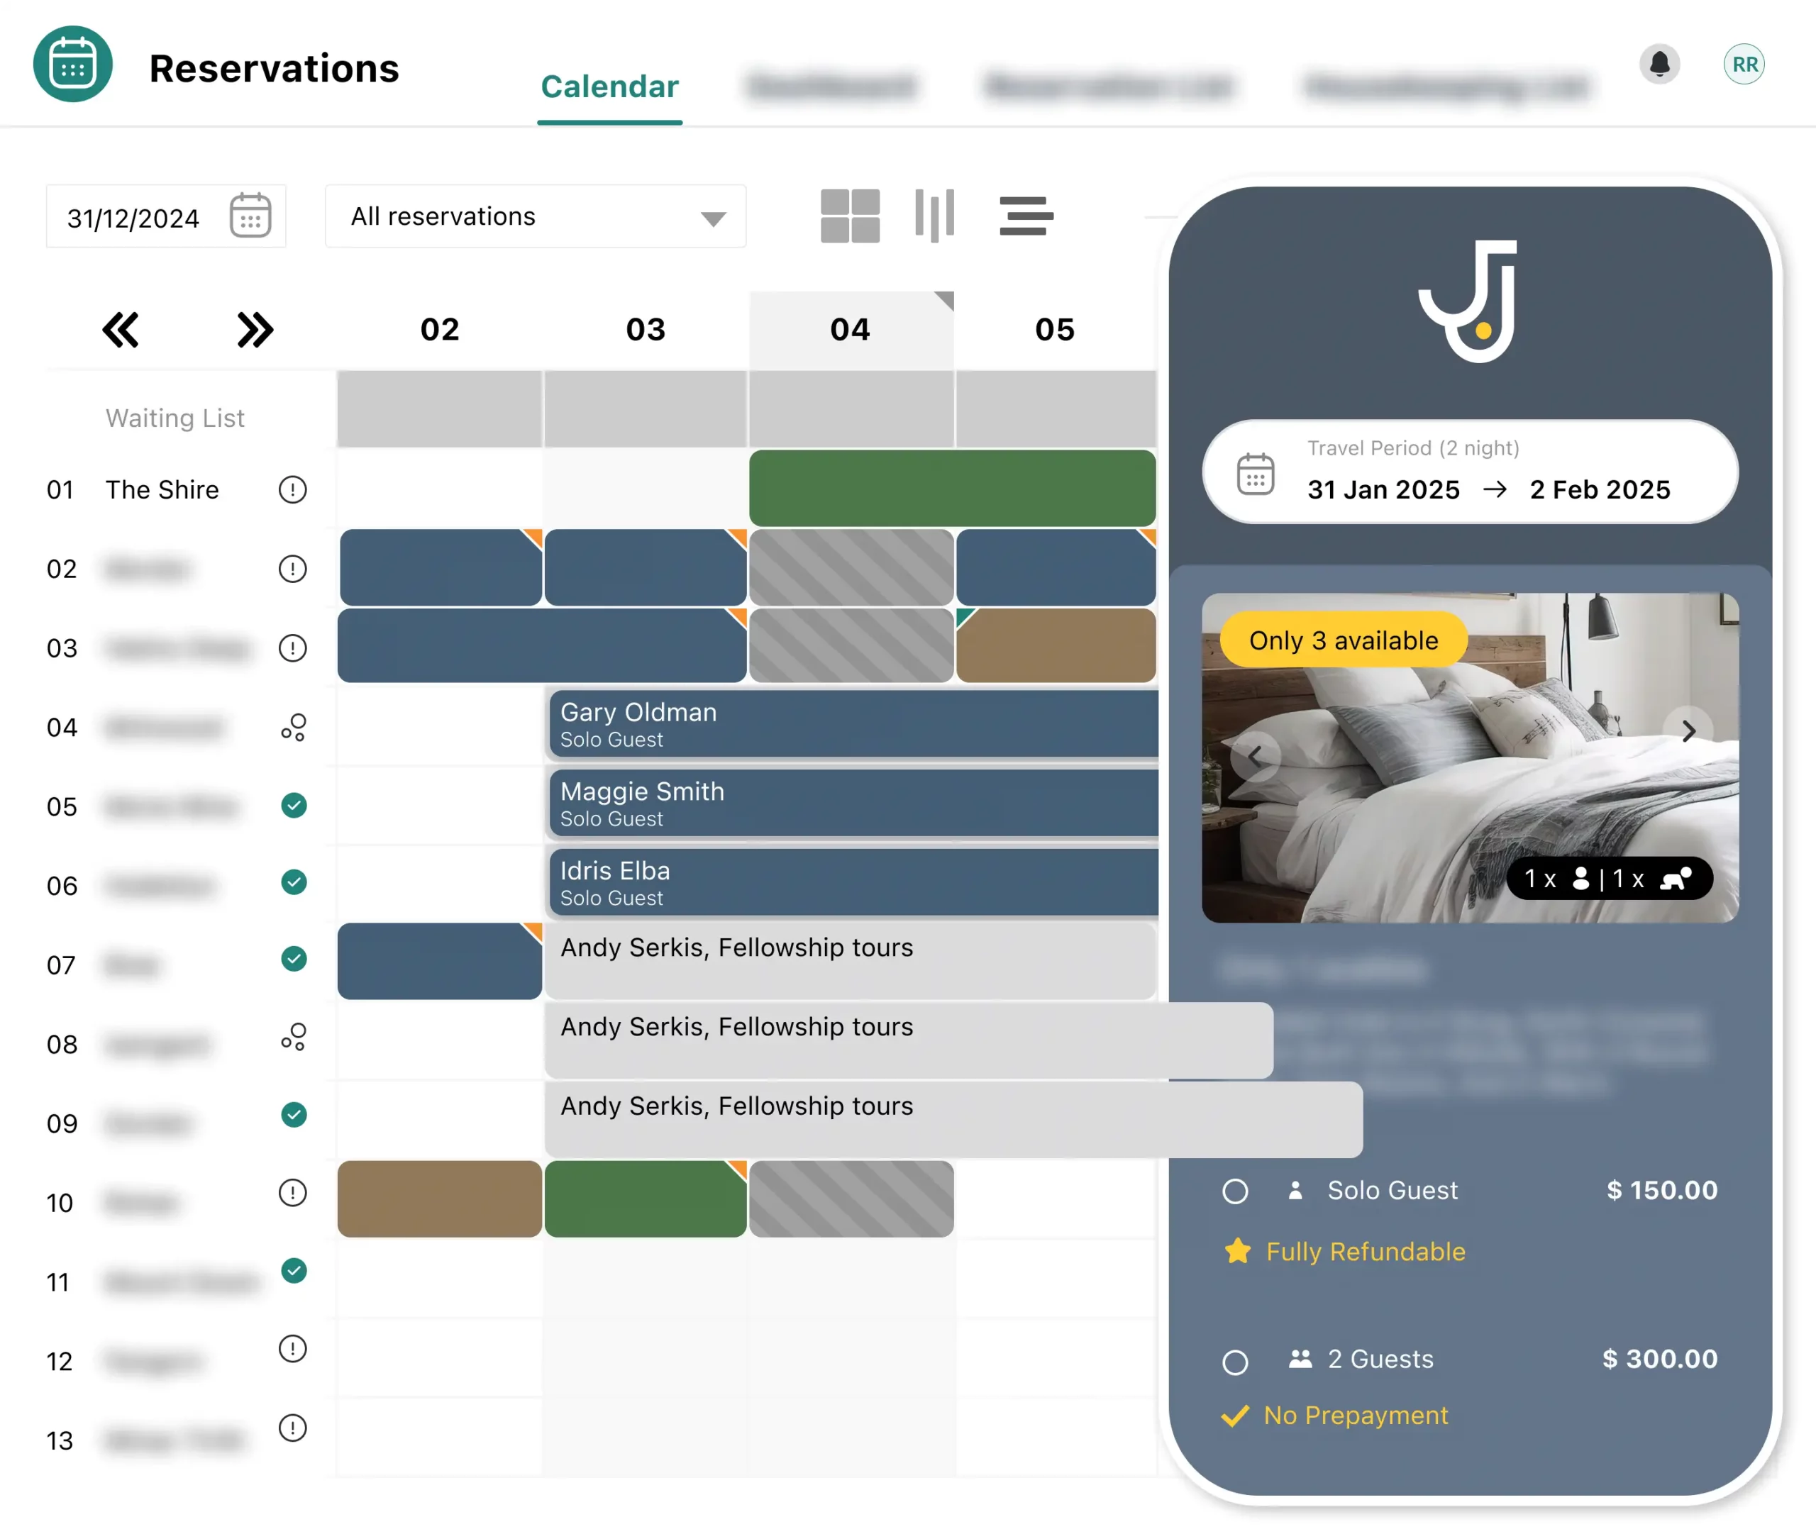The height and width of the screenshot is (1534, 1816).
Task: Show previous room photo
Action: (x=1255, y=756)
